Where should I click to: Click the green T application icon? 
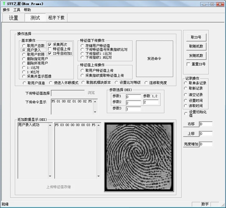tap(4, 4)
